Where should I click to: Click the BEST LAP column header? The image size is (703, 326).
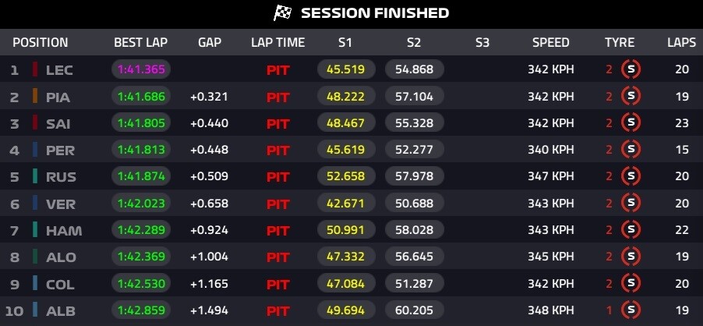[140, 43]
